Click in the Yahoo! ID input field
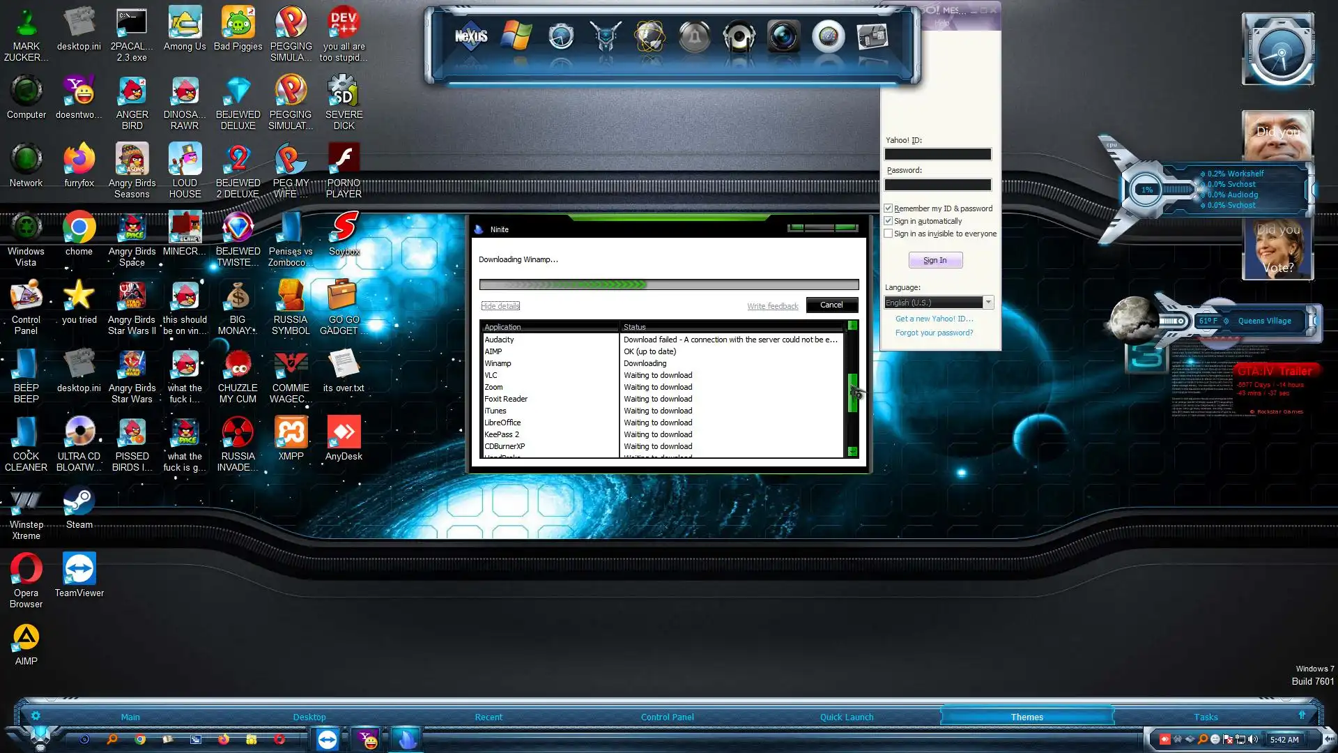1338x753 pixels. [937, 154]
